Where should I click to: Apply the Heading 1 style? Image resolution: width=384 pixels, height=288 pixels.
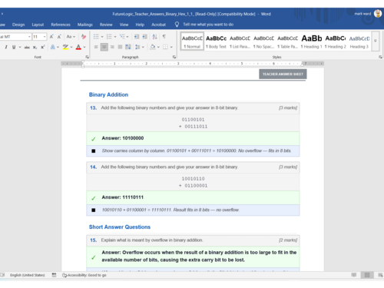[312, 41]
